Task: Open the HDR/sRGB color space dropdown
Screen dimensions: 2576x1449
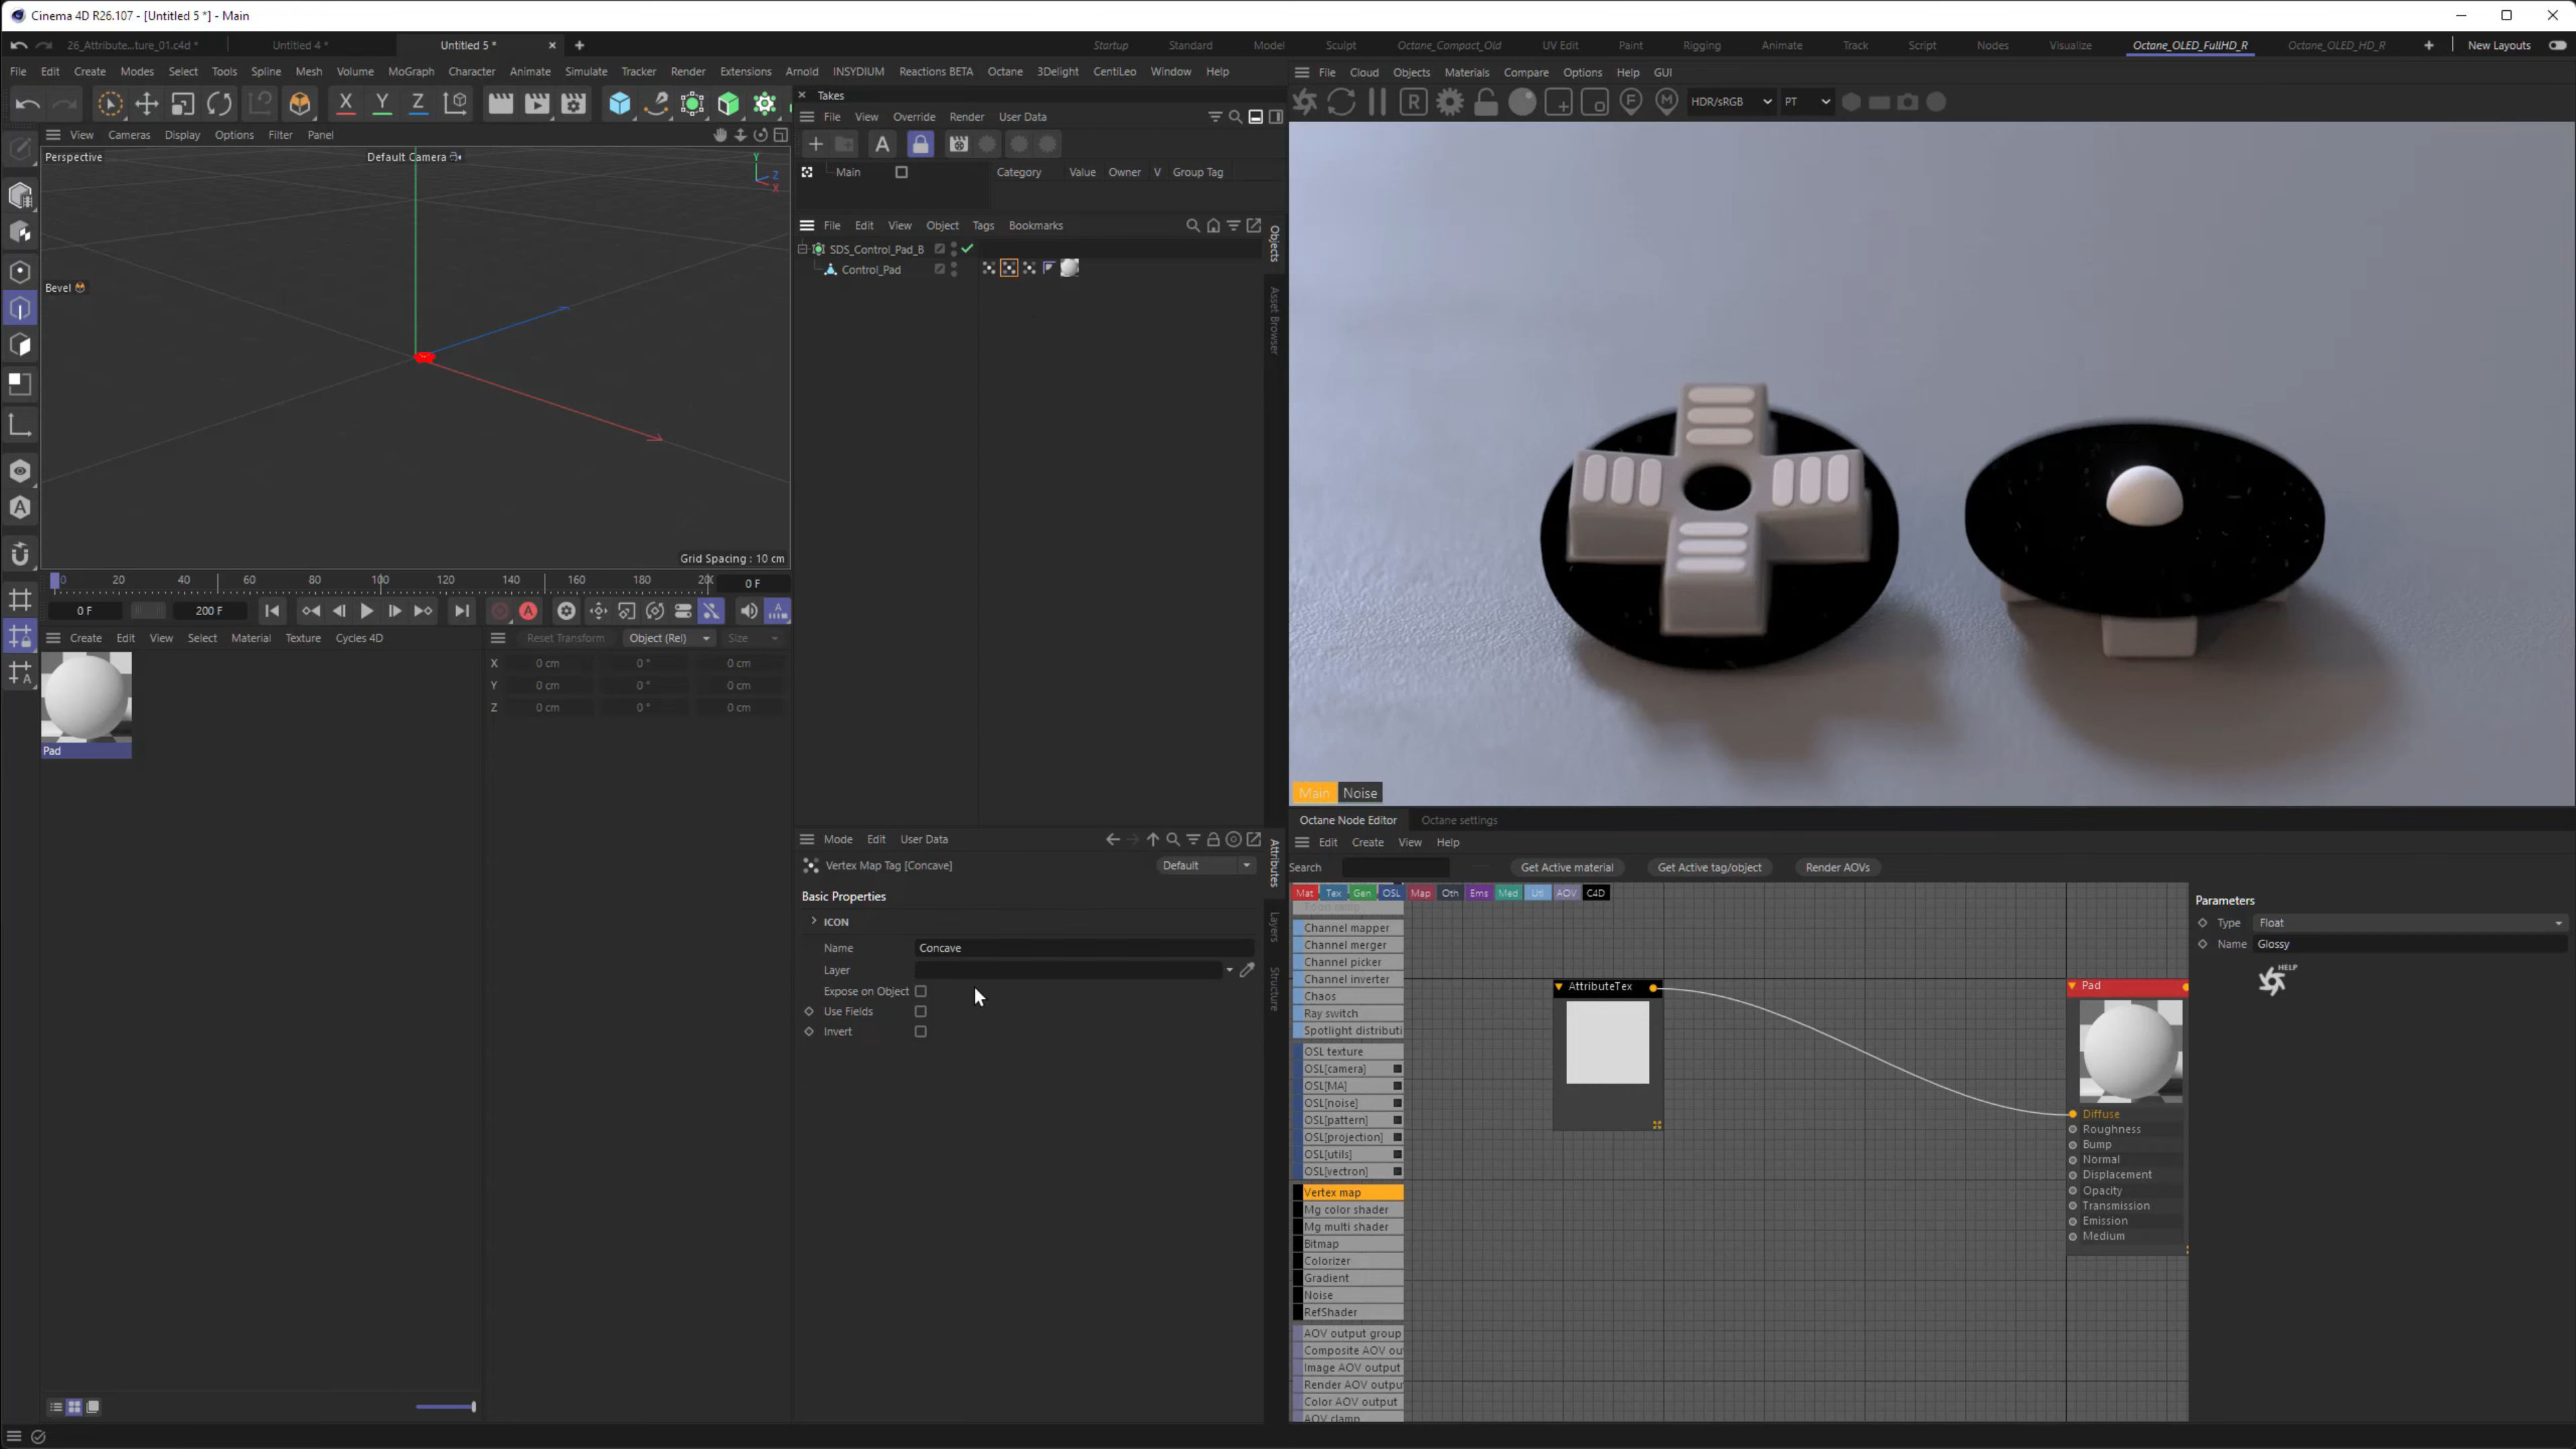Action: (x=1731, y=102)
